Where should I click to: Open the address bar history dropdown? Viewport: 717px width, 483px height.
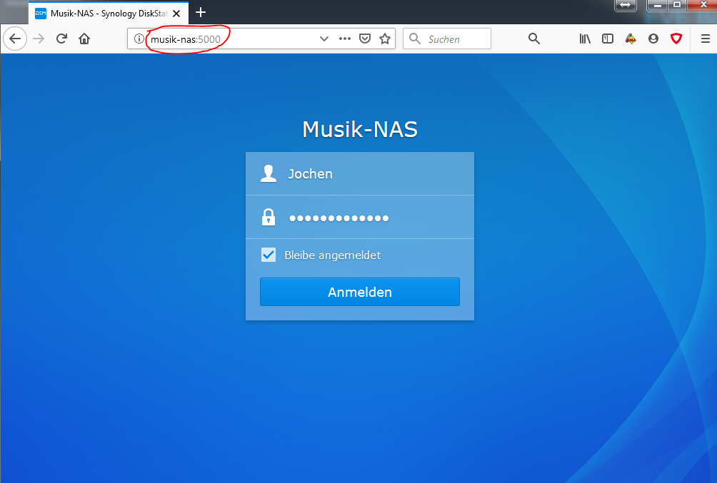[x=324, y=39]
